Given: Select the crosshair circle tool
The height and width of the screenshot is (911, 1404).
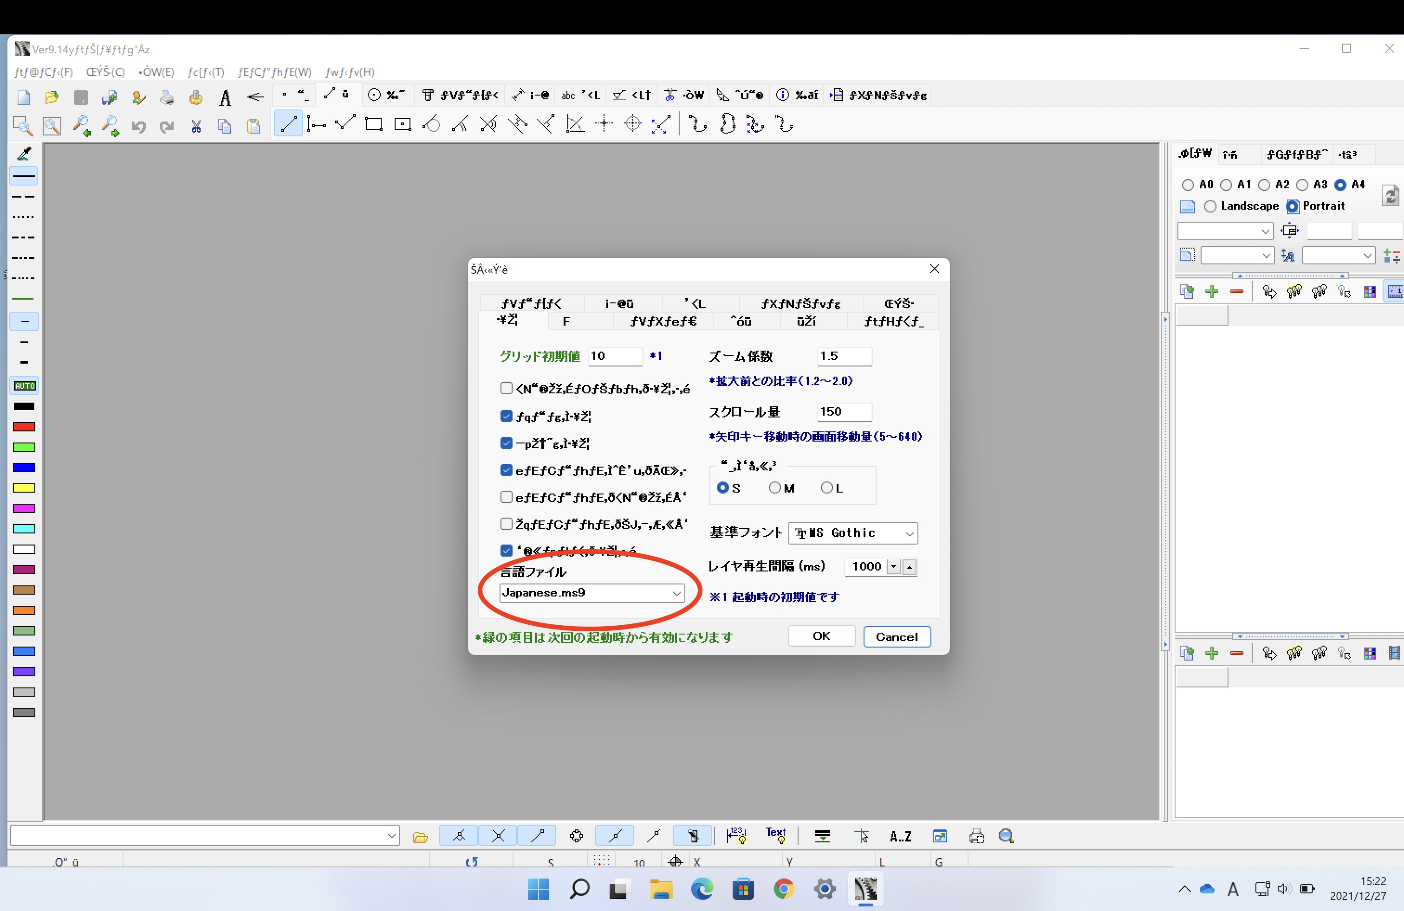Looking at the screenshot, I should click(x=632, y=124).
